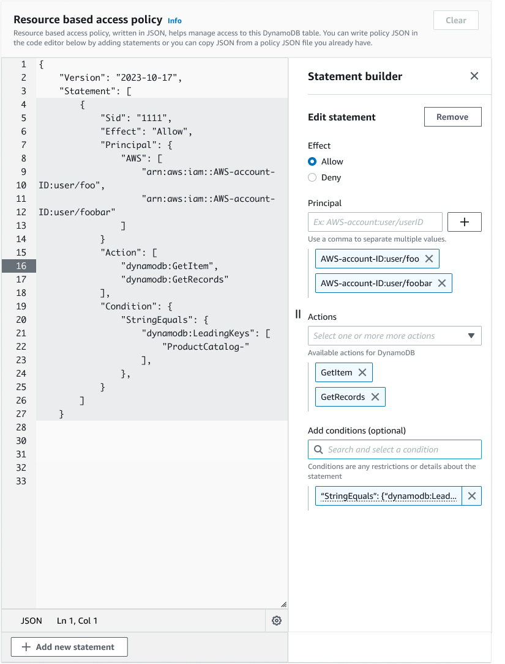Open the code editor settings gear icon

tap(277, 620)
